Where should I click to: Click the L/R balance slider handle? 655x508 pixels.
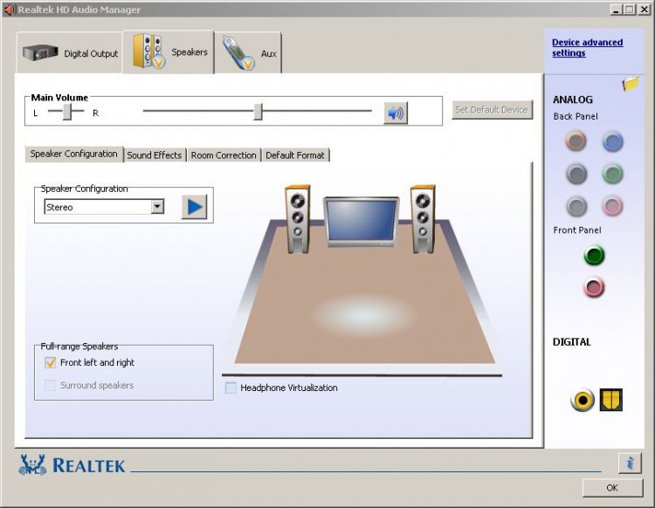[67, 112]
